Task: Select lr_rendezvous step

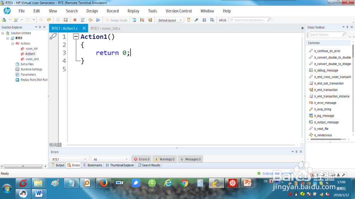Action: [323, 135]
